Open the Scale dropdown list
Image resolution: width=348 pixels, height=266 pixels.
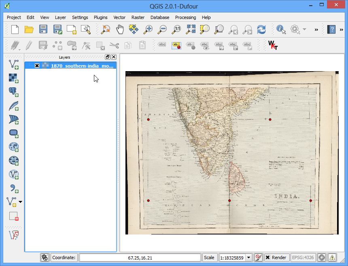(x=249, y=258)
